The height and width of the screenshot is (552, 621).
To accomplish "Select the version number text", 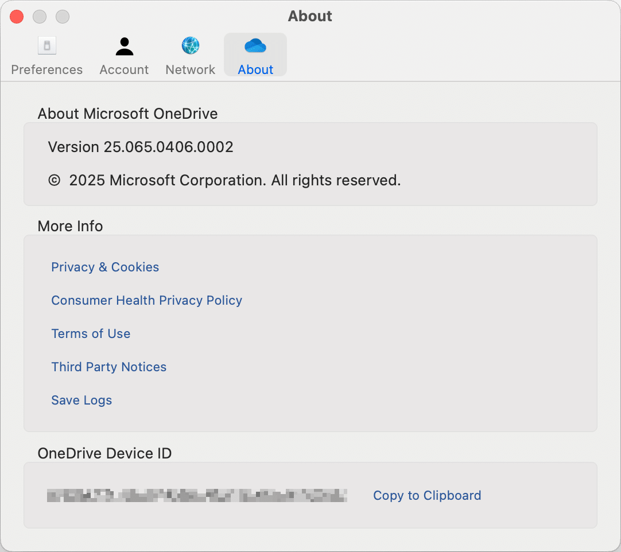I will (140, 147).
